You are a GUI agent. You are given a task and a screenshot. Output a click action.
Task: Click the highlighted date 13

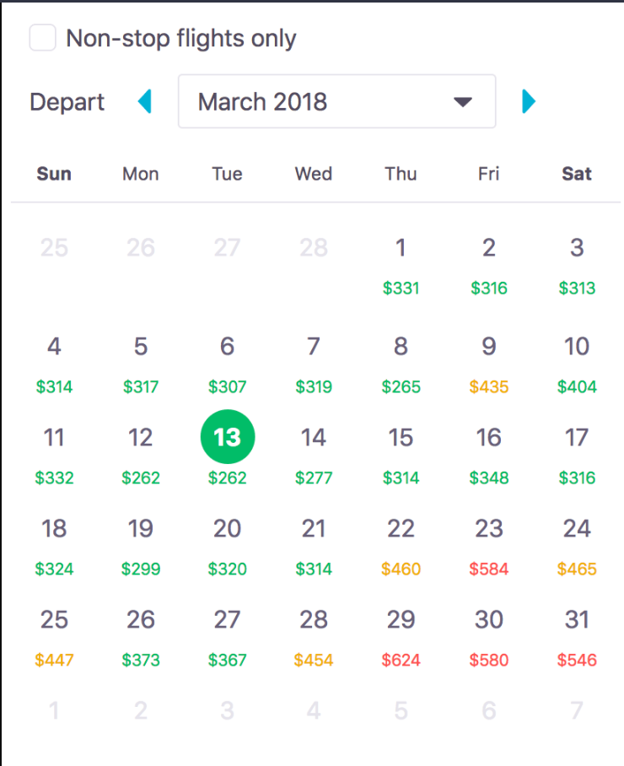coord(227,438)
